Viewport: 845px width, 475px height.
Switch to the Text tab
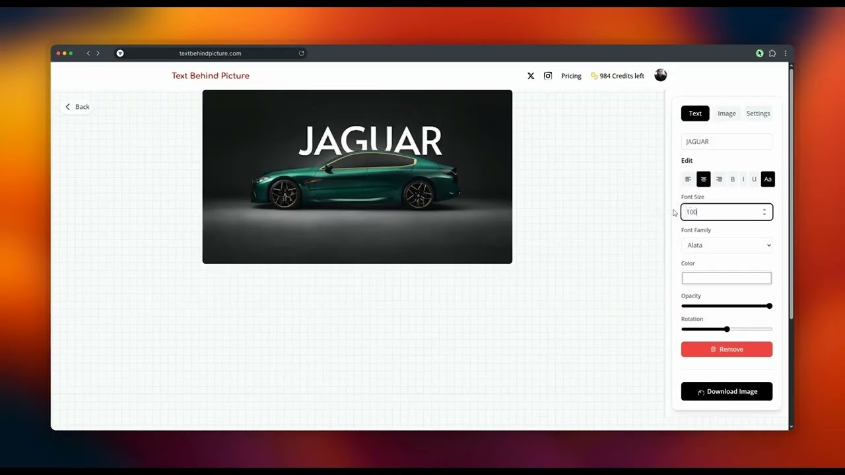(695, 113)
